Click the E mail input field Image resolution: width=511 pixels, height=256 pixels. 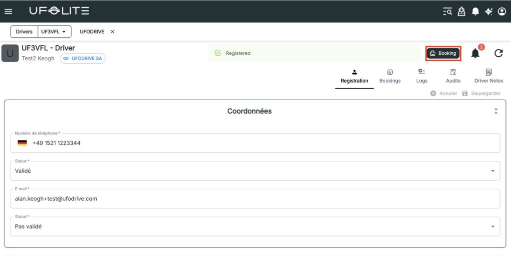(x=255, y=199)
